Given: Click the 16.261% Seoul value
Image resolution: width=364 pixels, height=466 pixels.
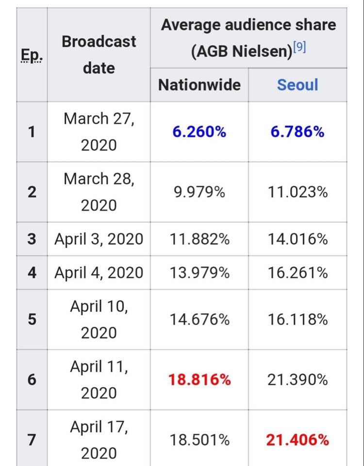Looking at the screenshot, I should click(298, 273).
